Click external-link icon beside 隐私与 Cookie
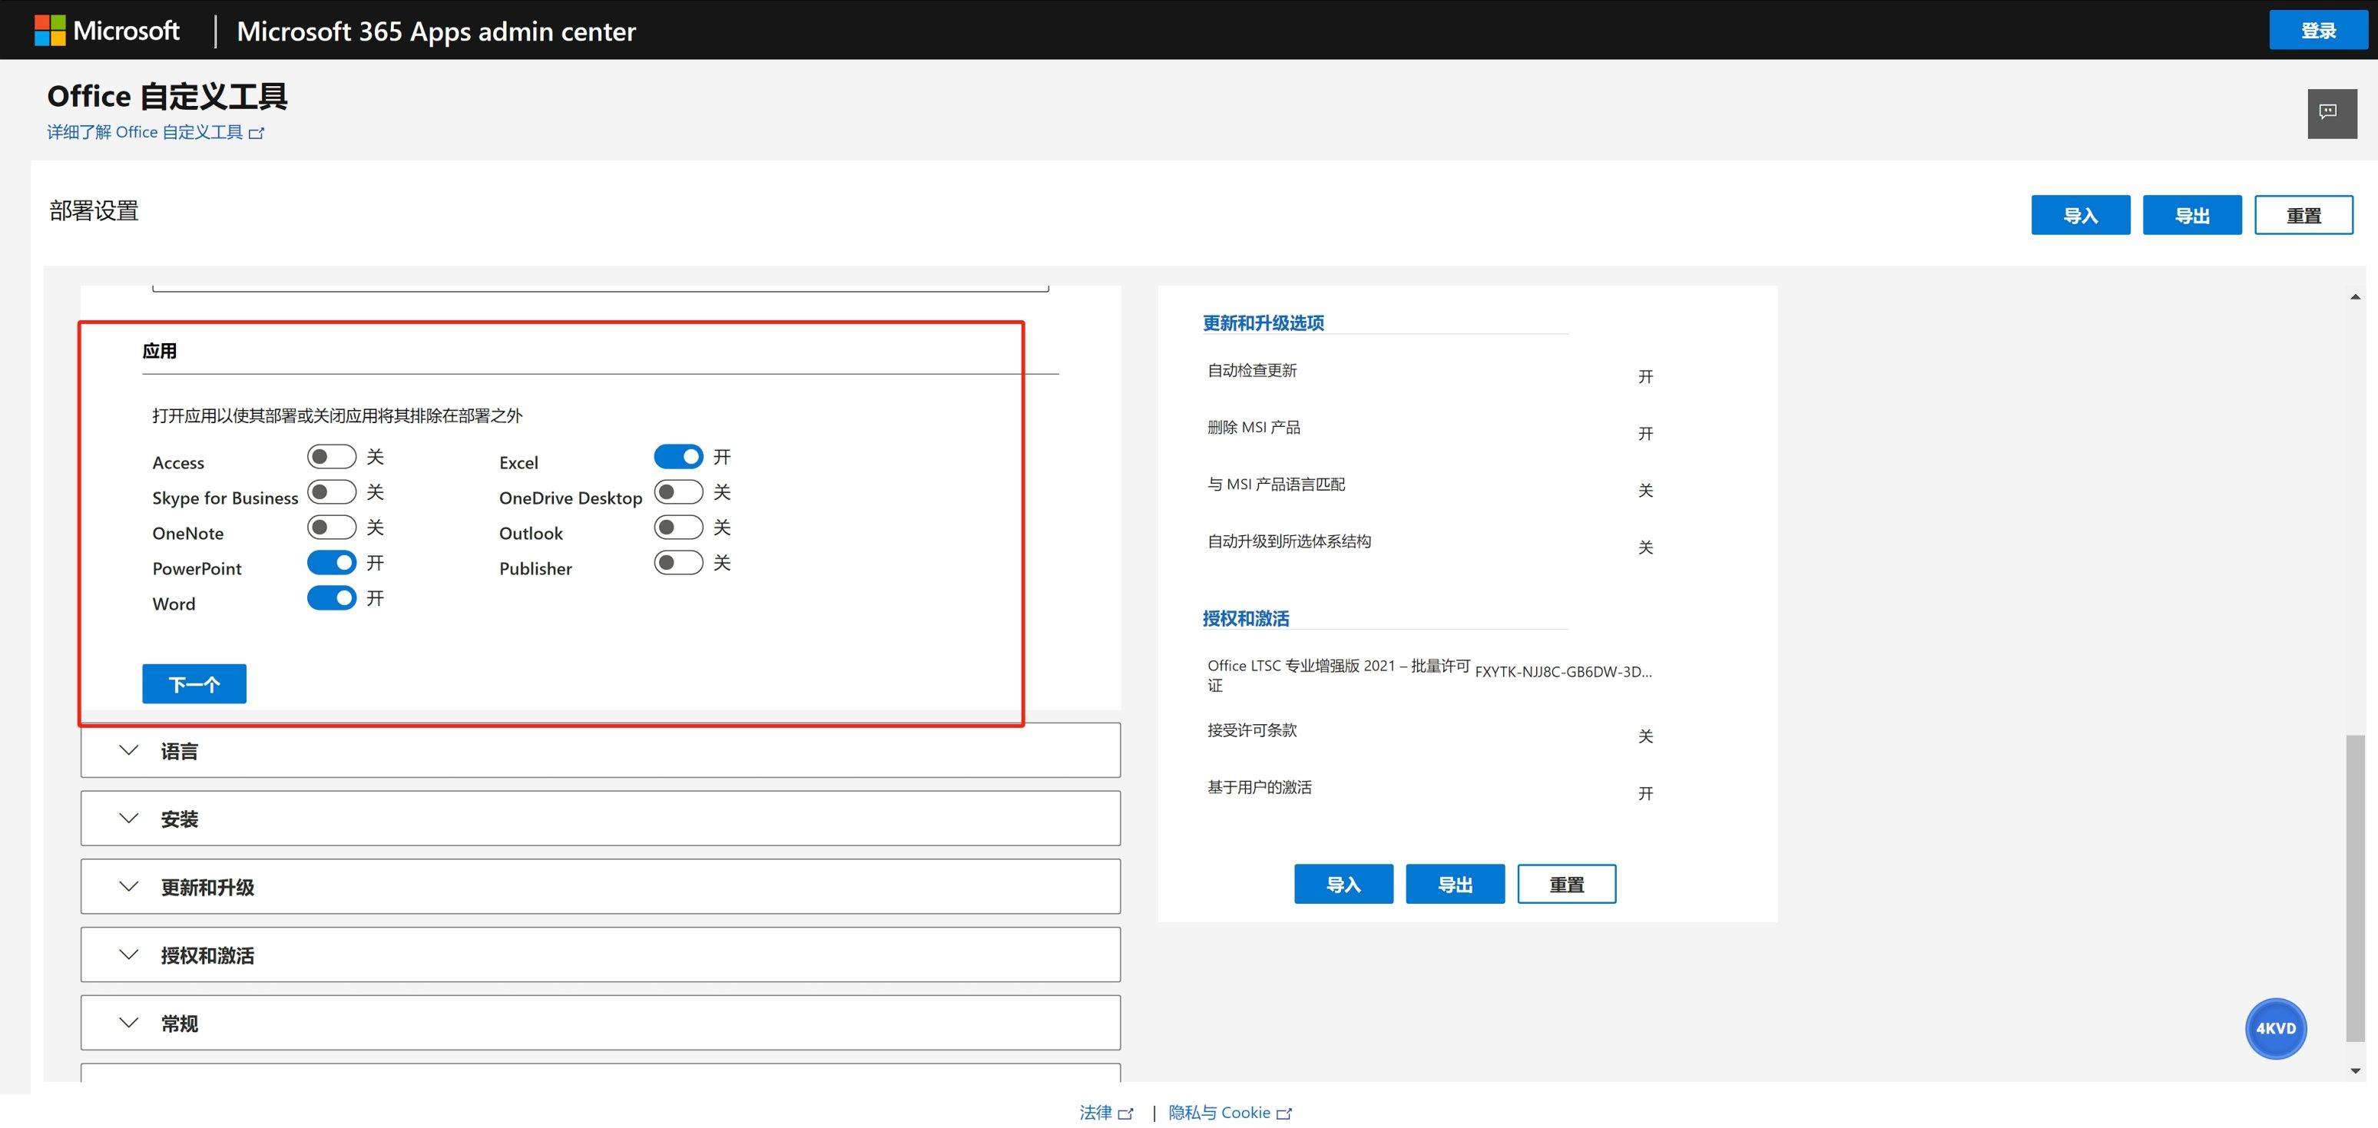The height and width of the screenshot is (1128, 2378). coord(1283,1113)
